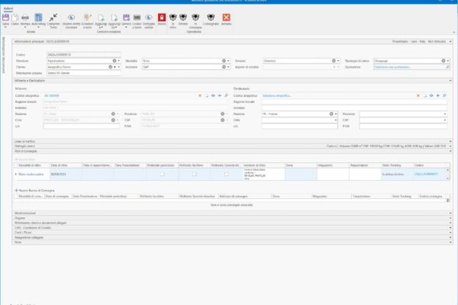Click the Comprimi Tutto arrows icon

tap(53, 18)
